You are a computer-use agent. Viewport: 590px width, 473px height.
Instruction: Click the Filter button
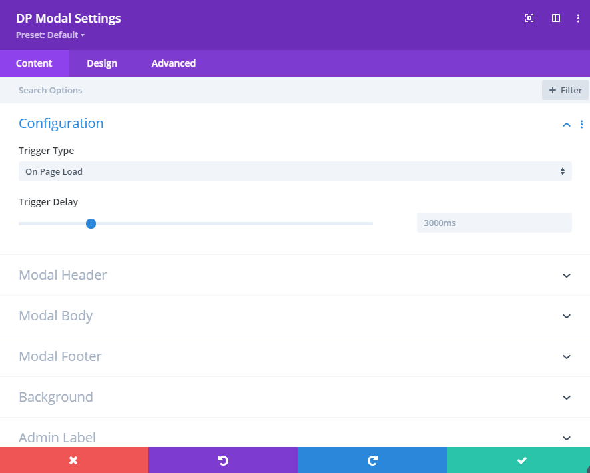pyautogui.click(x=565, y=90)
